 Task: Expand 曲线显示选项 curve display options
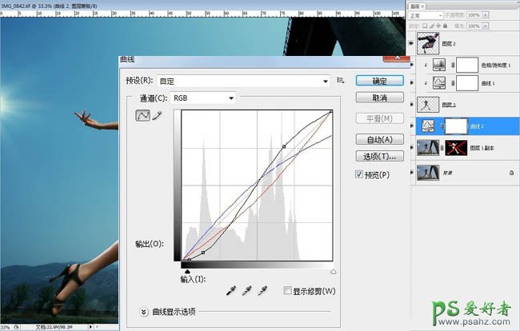144,312
